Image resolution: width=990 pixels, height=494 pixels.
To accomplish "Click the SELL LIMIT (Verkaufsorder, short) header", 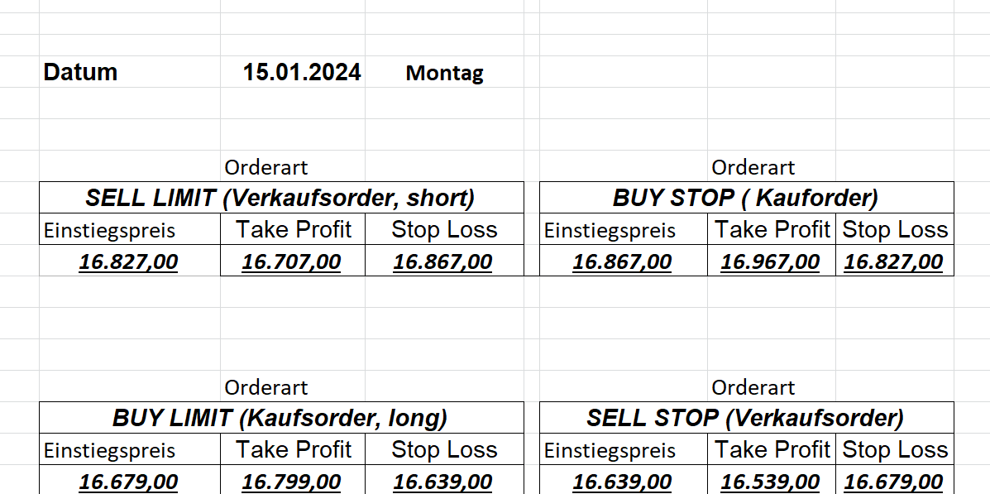I will click(280, 198).
